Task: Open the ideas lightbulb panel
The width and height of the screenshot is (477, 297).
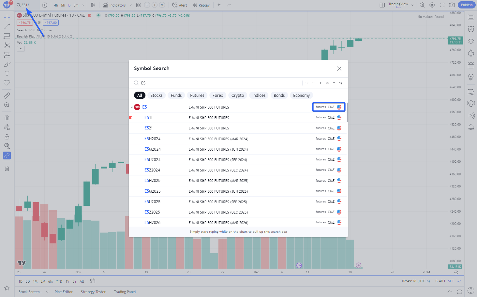Action: (471, 77)
